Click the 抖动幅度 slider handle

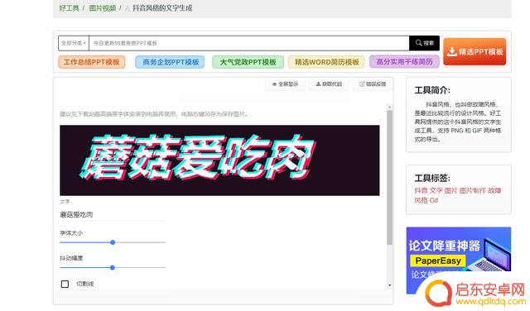pyautogui.click(x=113, y=268)
